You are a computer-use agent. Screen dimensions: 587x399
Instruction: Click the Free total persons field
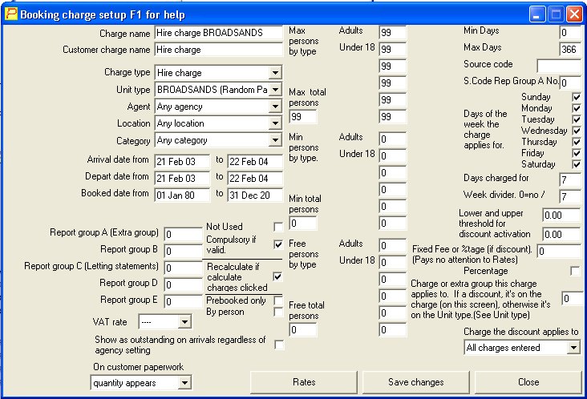point(303,330)
